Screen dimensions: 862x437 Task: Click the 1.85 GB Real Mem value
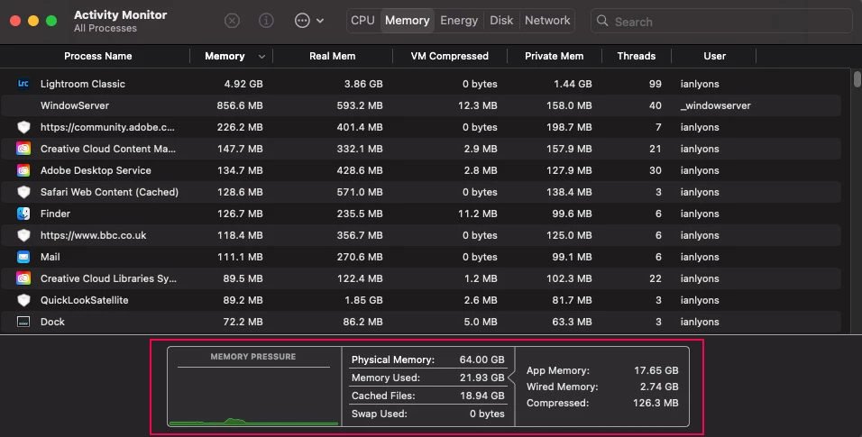click(363, 300)
